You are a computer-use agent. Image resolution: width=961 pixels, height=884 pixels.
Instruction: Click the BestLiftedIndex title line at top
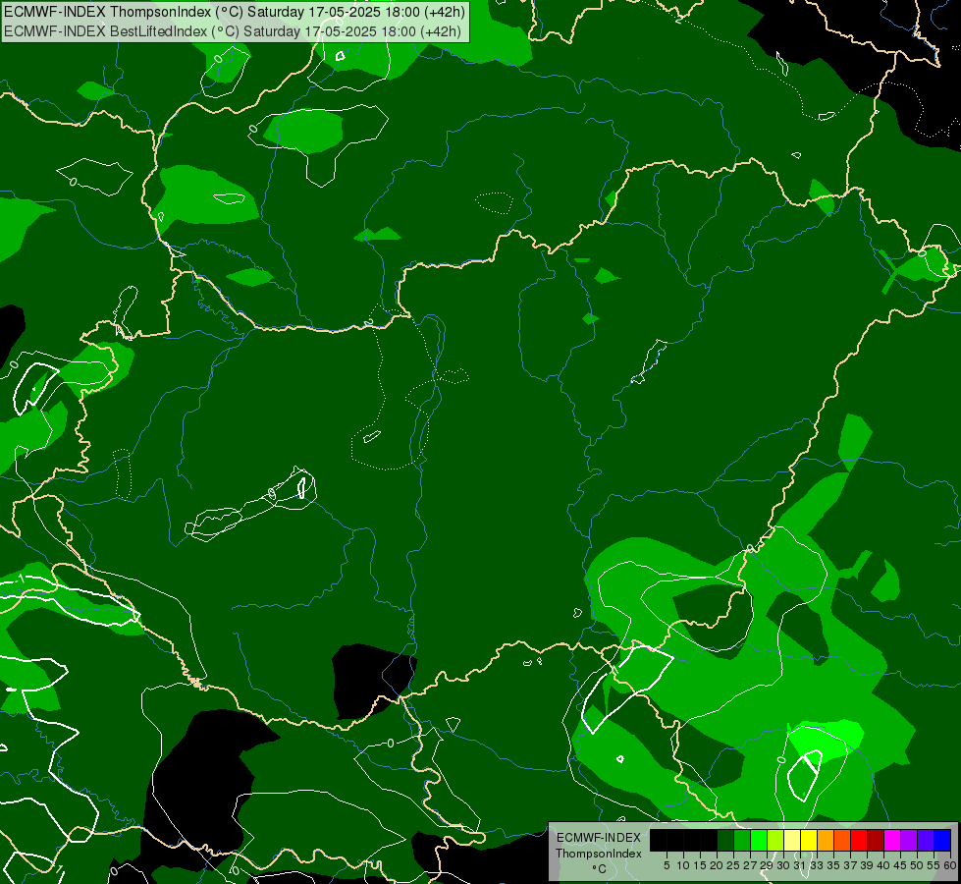click(x=233, y=31)
